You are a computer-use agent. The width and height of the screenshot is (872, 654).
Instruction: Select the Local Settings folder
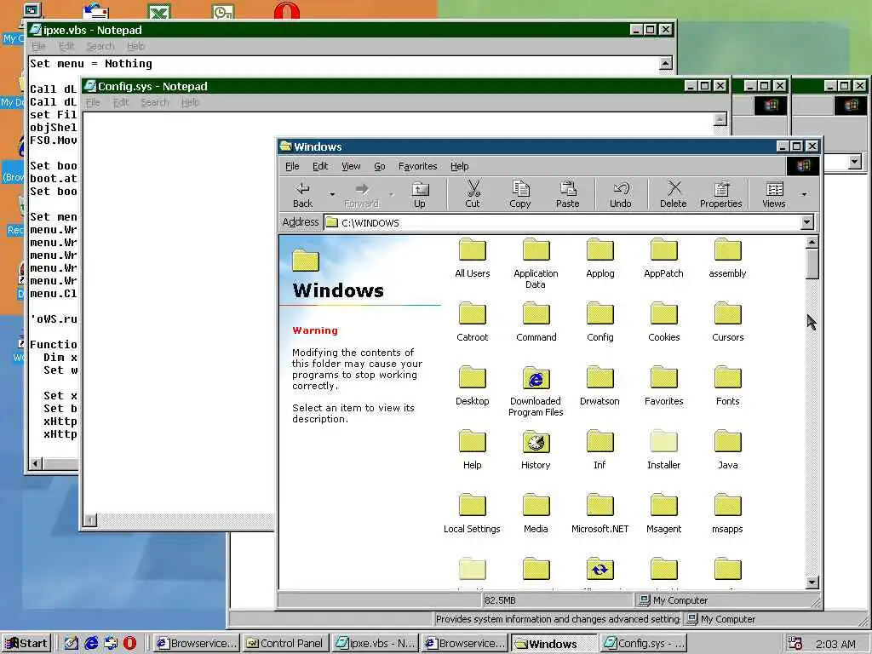(472, 514)
